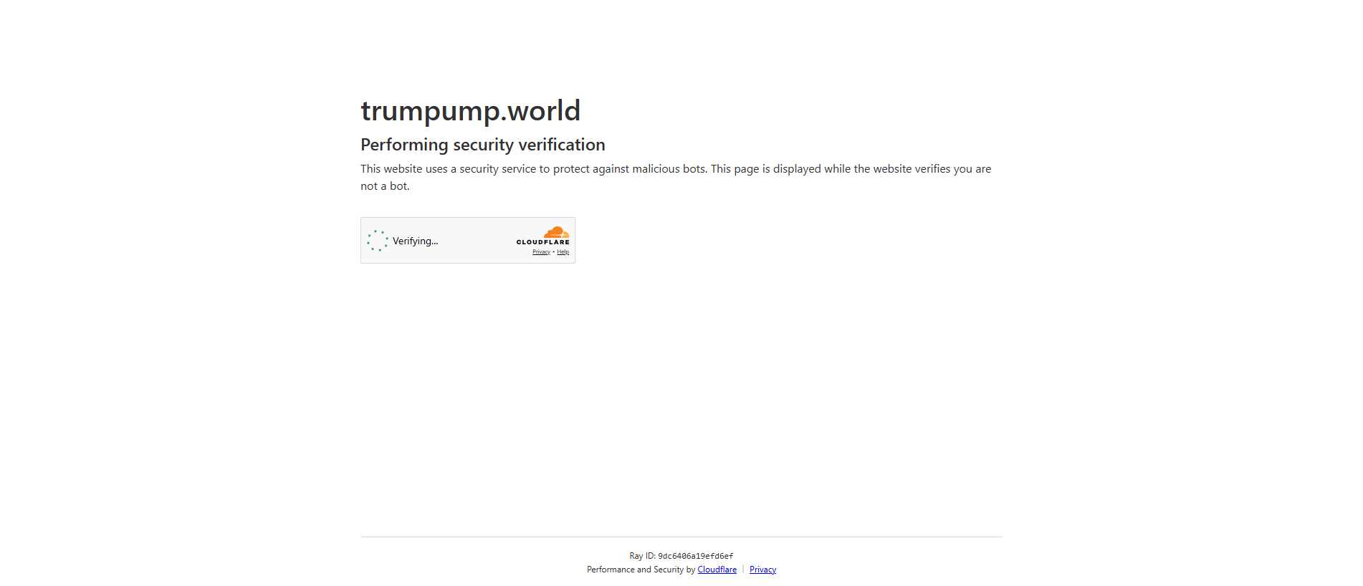
Task: Click the paragraph about malicious bots protection
Action: pos(676,177)
